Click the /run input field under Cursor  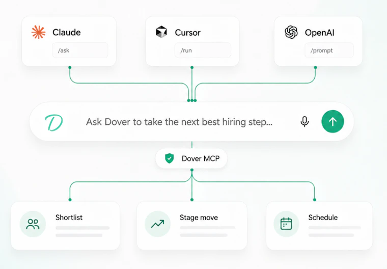tap(203, 50)
